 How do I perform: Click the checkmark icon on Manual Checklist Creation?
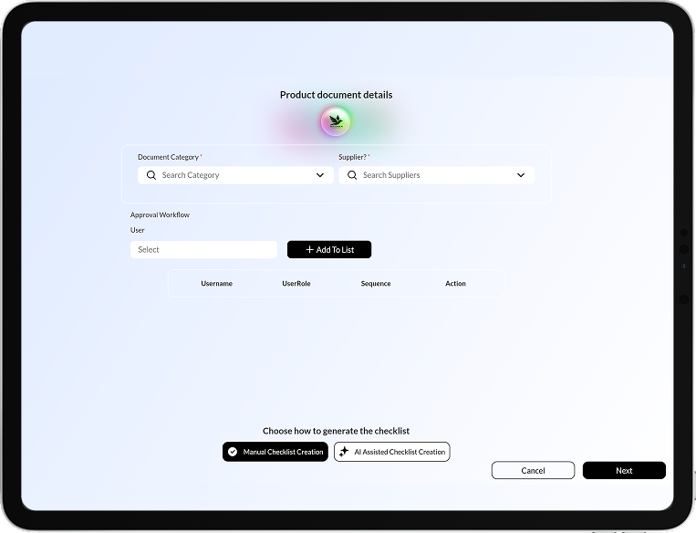[233, 452]
